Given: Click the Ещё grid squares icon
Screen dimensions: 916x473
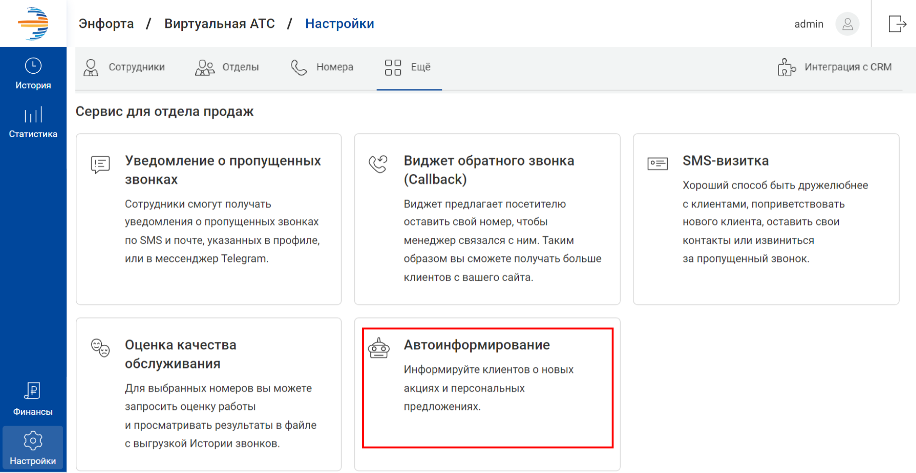Looking at the screenshot, I should pos(393,67).
